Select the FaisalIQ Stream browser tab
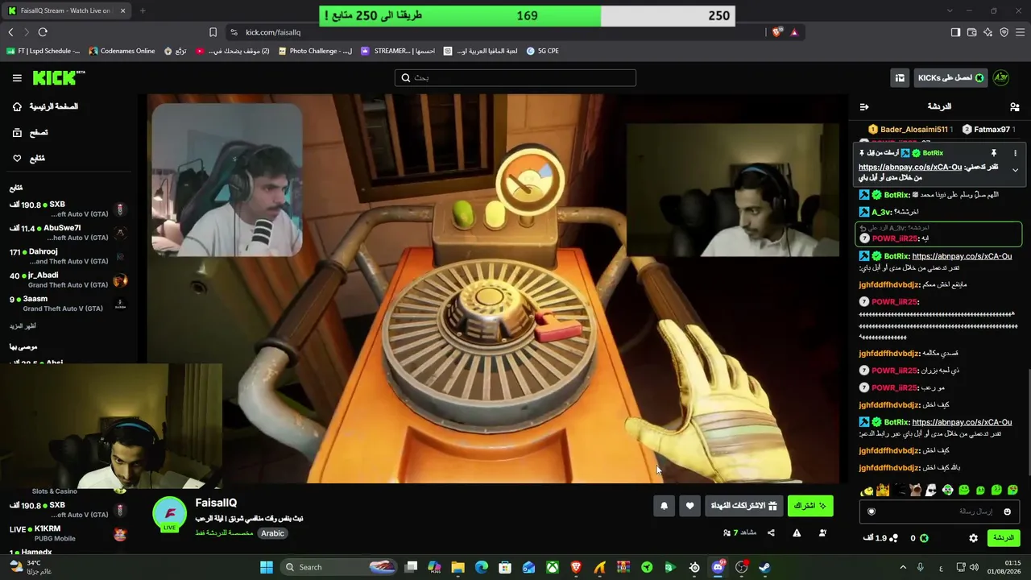The width and height of the screenshot is (1031, 580). [x=66, y=10]
